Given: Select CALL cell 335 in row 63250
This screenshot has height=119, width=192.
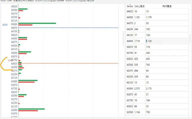Looking at the screenshot, I should 136,77.
